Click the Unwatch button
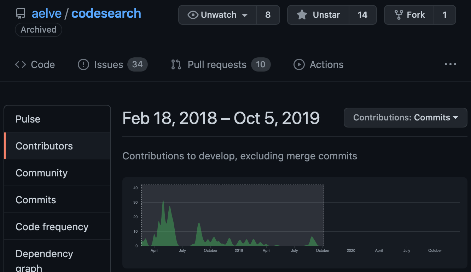The height and width of the screenshot is (272, 471). 217,15
